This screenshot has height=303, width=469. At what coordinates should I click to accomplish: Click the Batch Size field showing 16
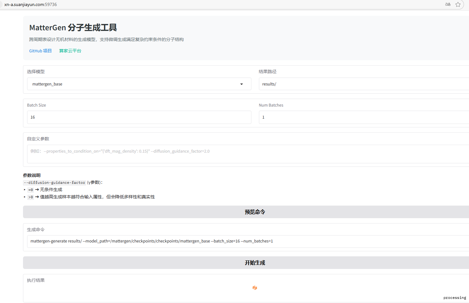(139, 117)
